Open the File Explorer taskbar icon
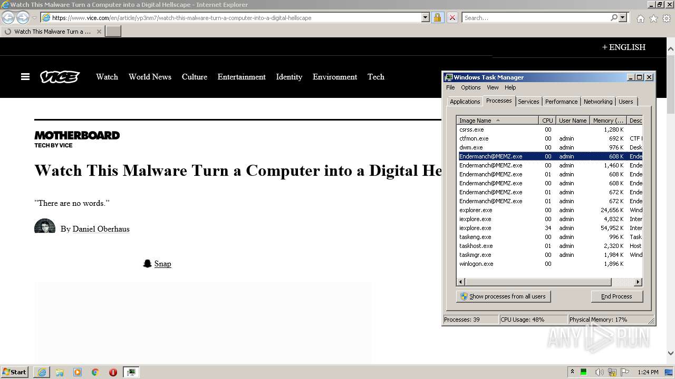 [60, 372]
